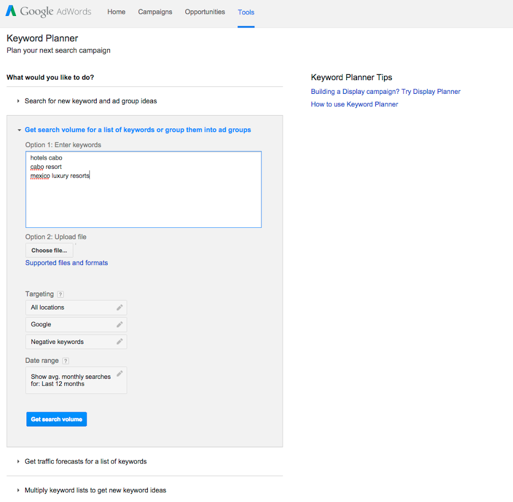Open How to use Keyword Planner link
The width and height of the screenshot is (513, 502).
[x=354, y=104]
